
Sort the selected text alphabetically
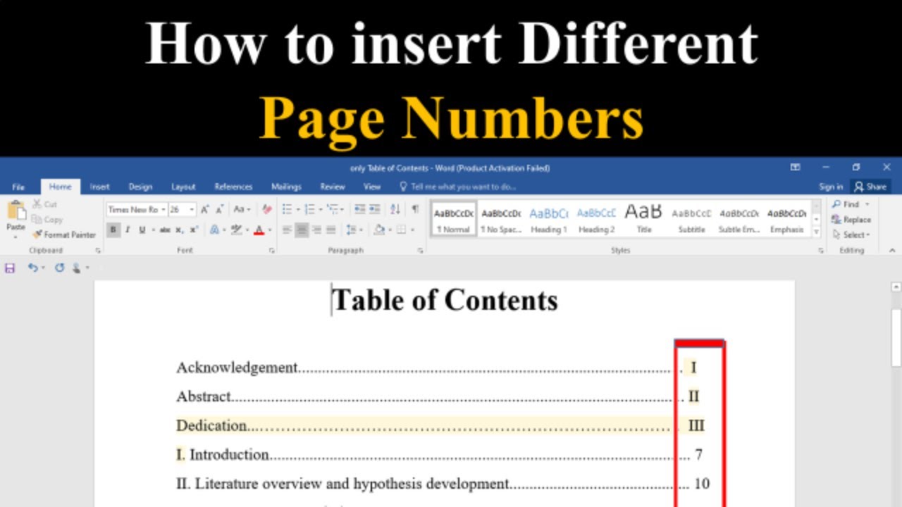point(395,209)
